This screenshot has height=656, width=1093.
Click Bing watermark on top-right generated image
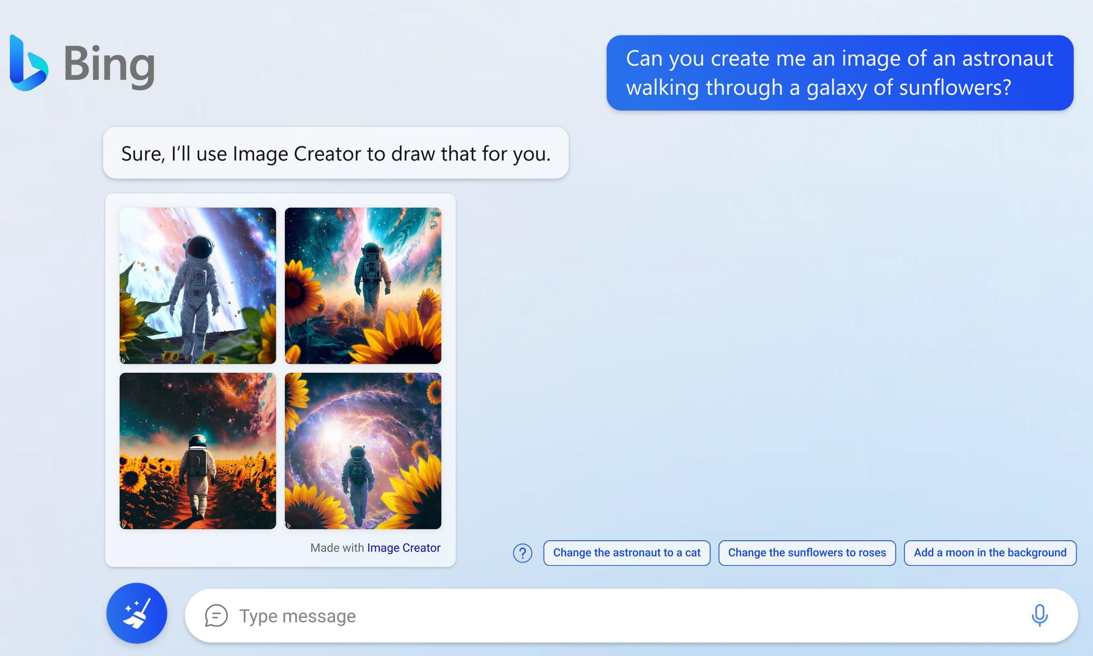[289, 360]
